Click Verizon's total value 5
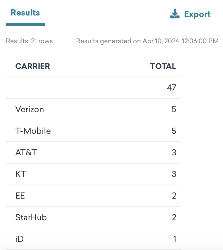223x250 pixels. pyautogui.click(x=174, y=109)
